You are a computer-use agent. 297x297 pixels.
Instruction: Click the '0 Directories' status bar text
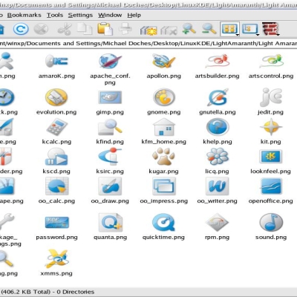click(76, 292)
